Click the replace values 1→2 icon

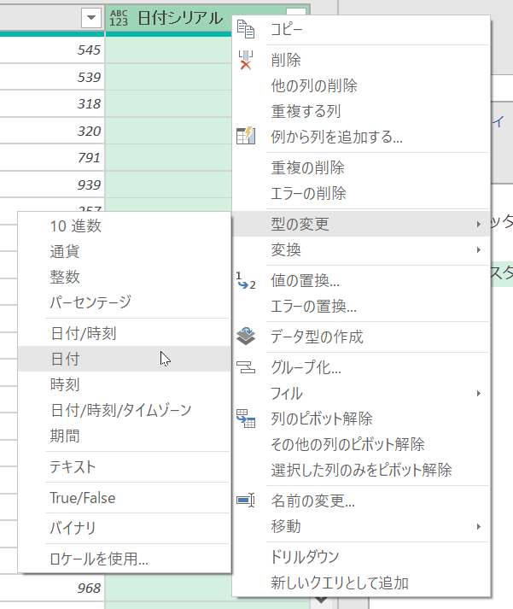(x=246, y=280)
